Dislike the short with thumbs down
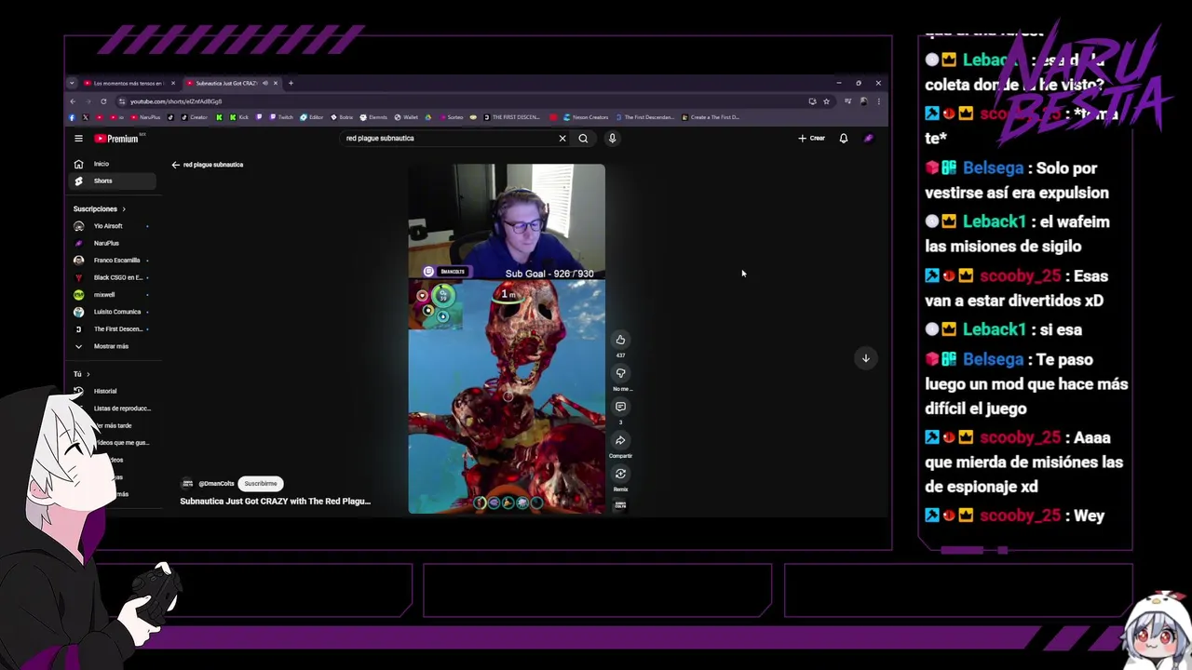This screenshot has width=1192, height=670. coord(620,373)
